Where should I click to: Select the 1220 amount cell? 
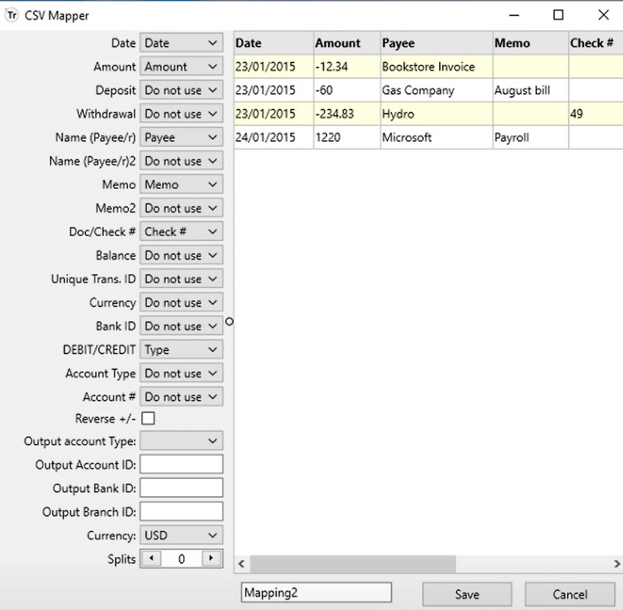click(x=347, y=137)
